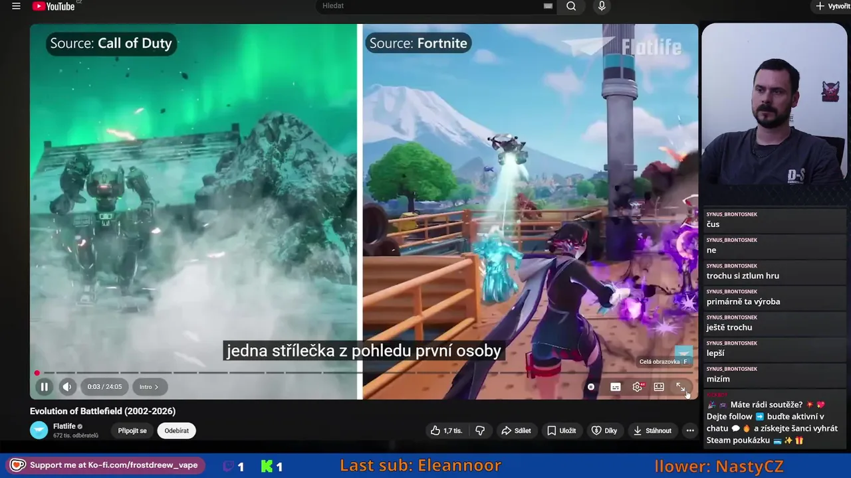The width and height of the screenshot is (851, 478).
Task: Open the YouTube hamburger guide menu
Action: coord(16,7)
